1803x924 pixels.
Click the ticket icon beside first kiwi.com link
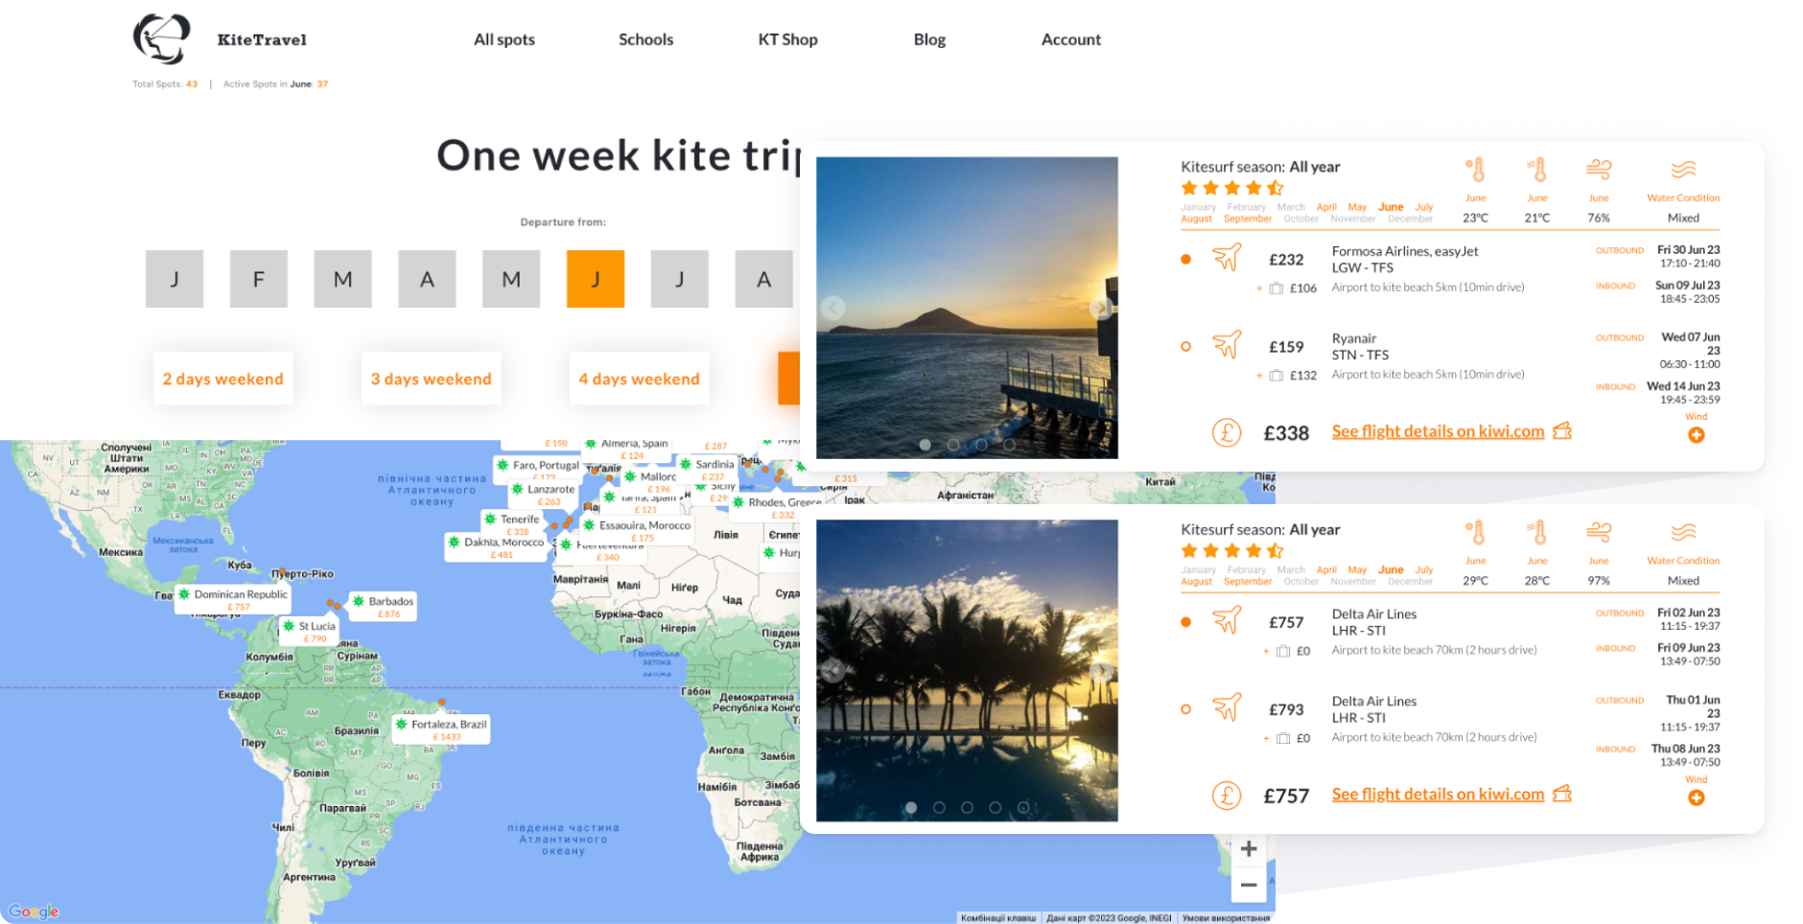click(1562, 430)
